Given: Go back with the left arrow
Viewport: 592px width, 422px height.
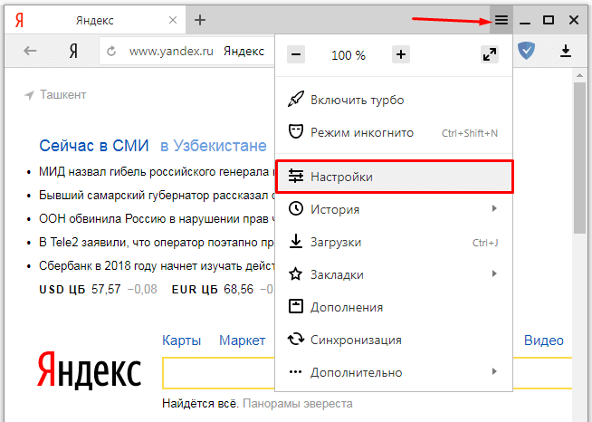Looking at the screenshot, I should pos(30,51).
